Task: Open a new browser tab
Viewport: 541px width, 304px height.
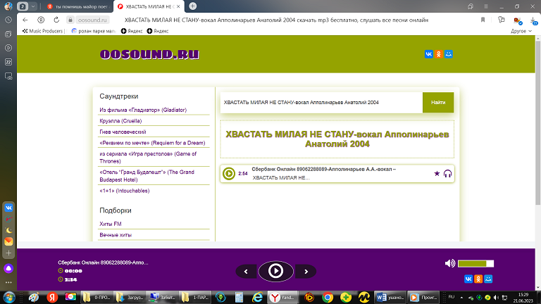Action: (x=193, y=6)
